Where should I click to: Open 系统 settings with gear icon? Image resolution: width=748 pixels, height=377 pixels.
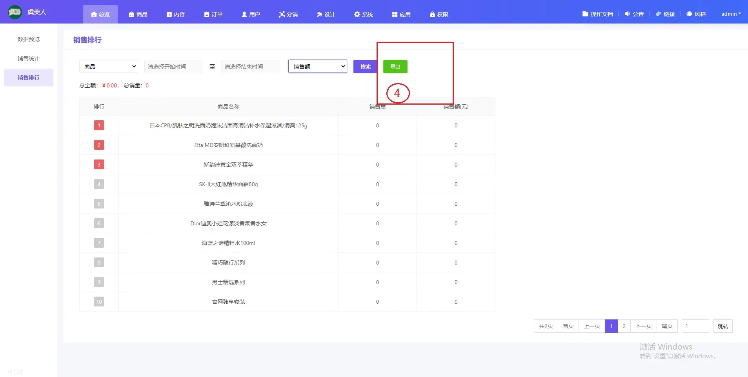tap(364, 14)
